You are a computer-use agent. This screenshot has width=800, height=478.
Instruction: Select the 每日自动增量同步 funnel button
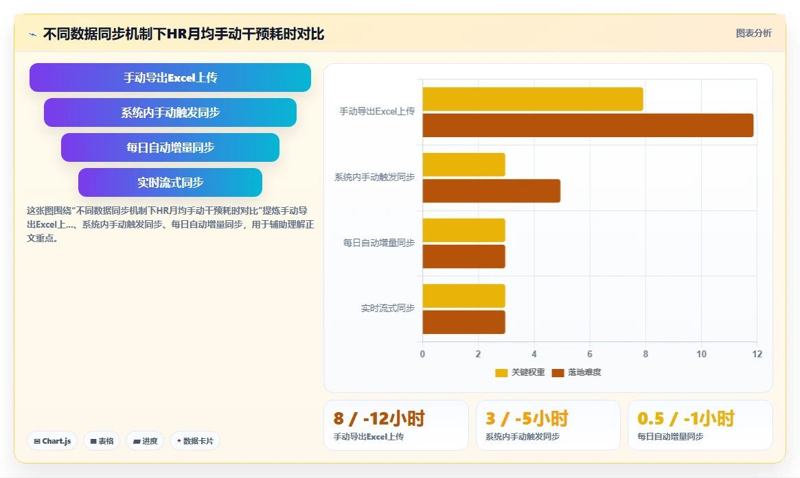(x=170, y=147)
